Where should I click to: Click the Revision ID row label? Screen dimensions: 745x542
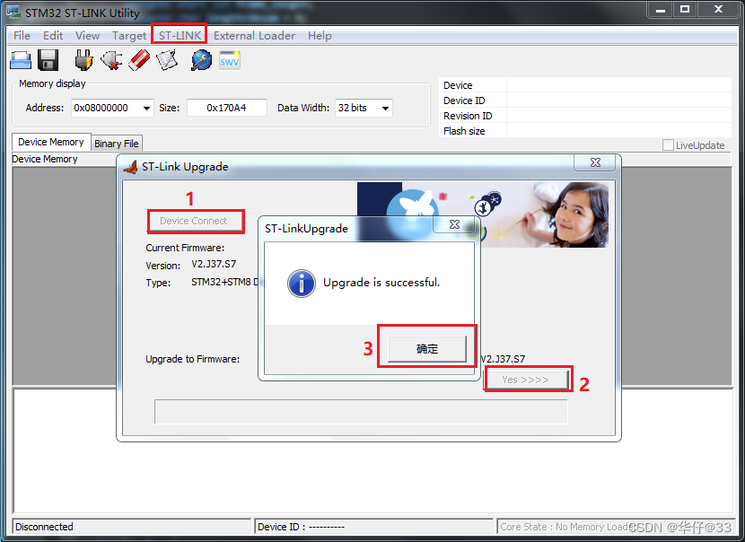[468, 116]
